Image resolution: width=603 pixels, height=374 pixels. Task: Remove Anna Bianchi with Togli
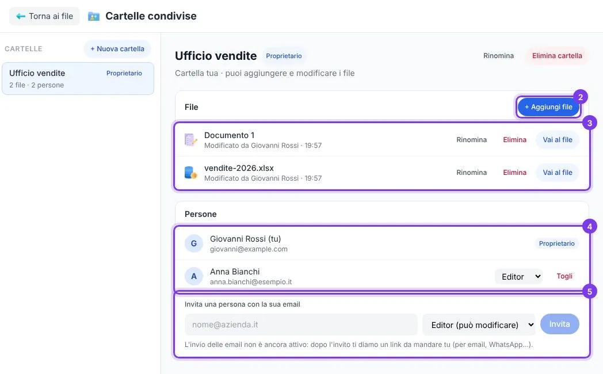tap(564, 276)
